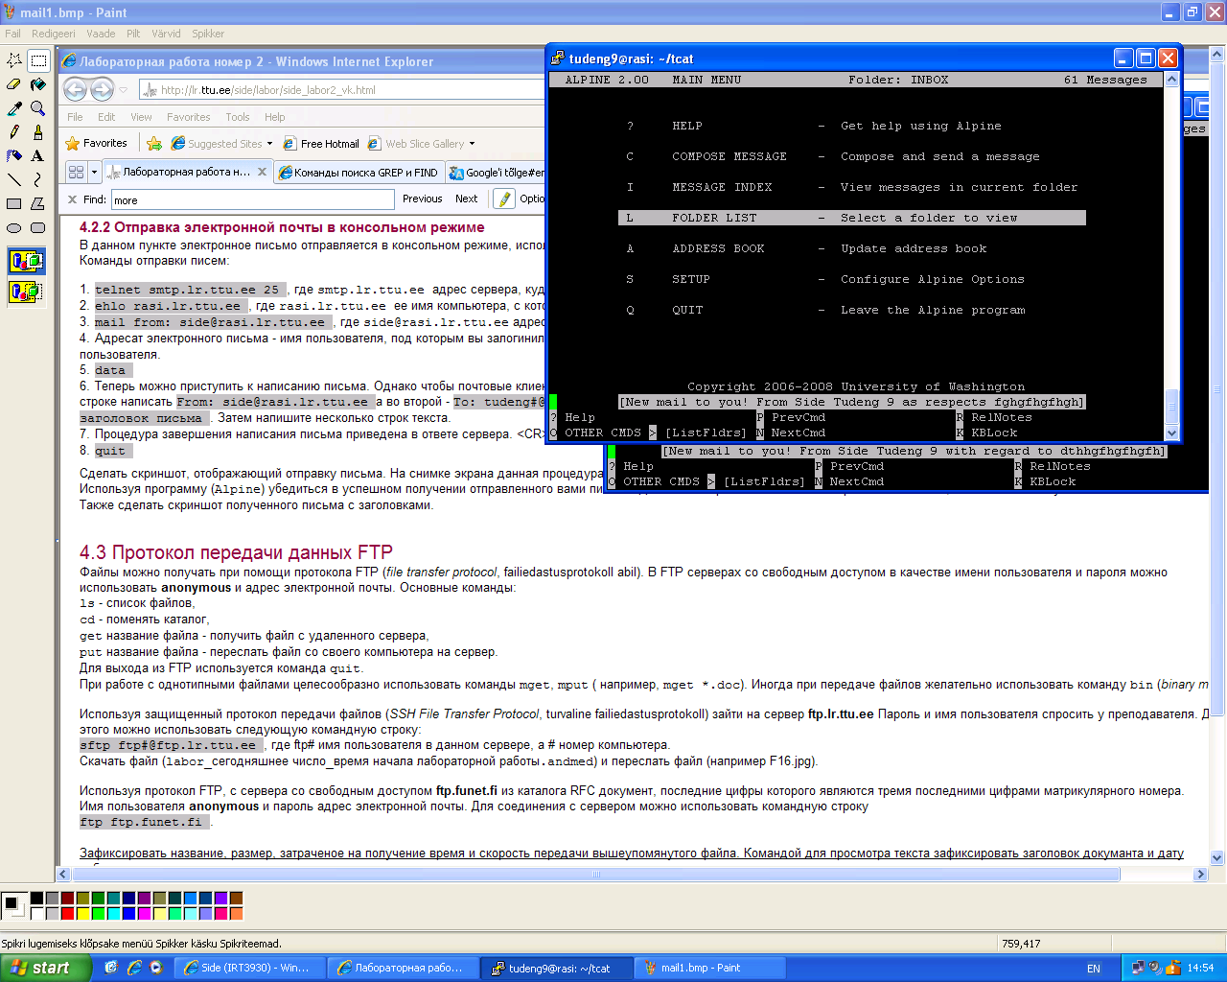1227x982 pixels.
Task: Click Paint's vertical scrollbar down arrow
Action: [x=1217, y=858]
